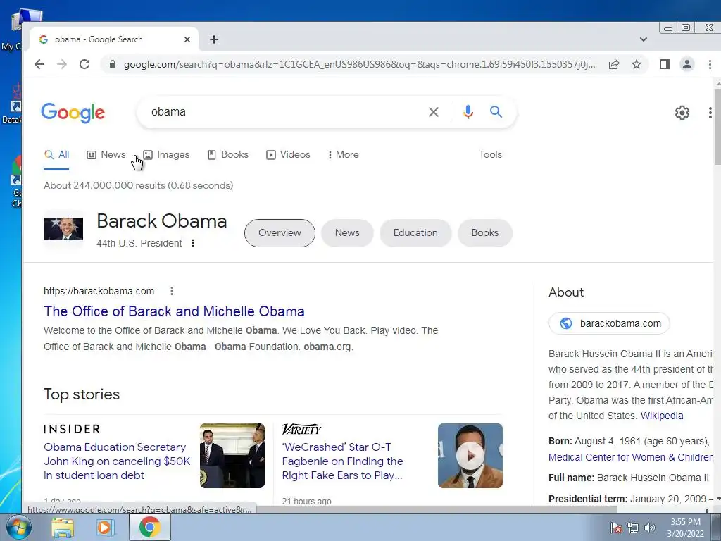Open Variety 'WeCrashed' Star story link
721x541 pixels.
[x=343, y=461]
